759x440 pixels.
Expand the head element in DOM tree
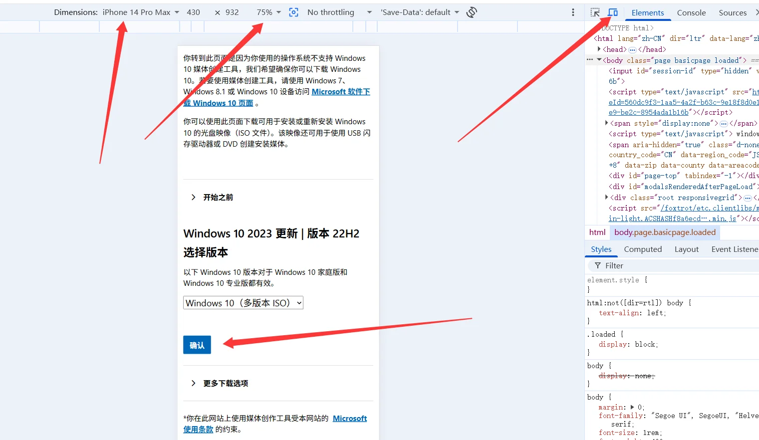pyautogui.click(x=599, y=49)
